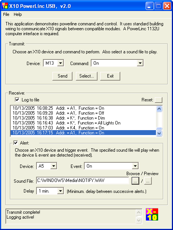This screenshot has width=173, height=230.
Task: Click the sound file Browse ellipsis button
Action: (x=135, y=181)
